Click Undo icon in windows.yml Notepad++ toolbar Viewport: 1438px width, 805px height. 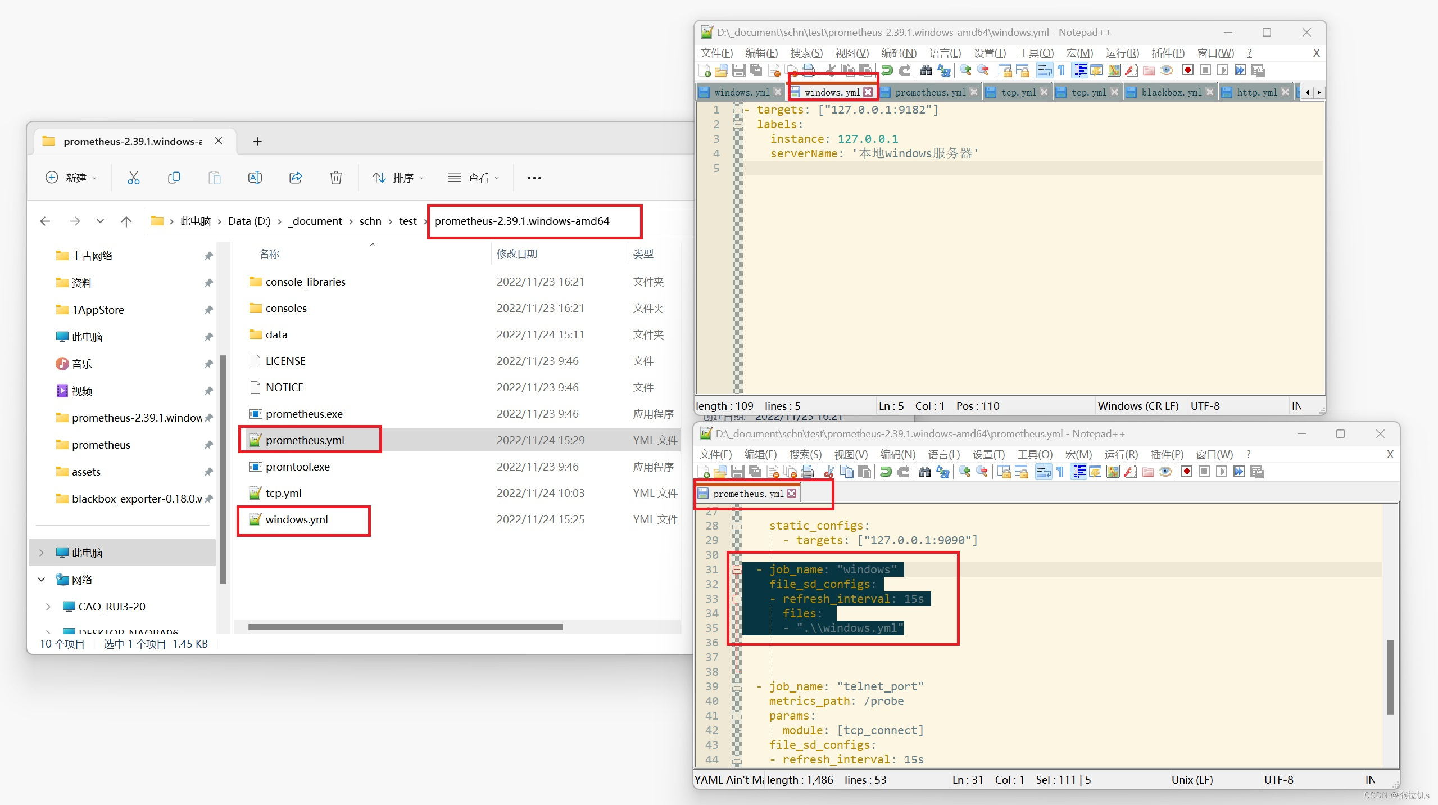coord(887,70)
